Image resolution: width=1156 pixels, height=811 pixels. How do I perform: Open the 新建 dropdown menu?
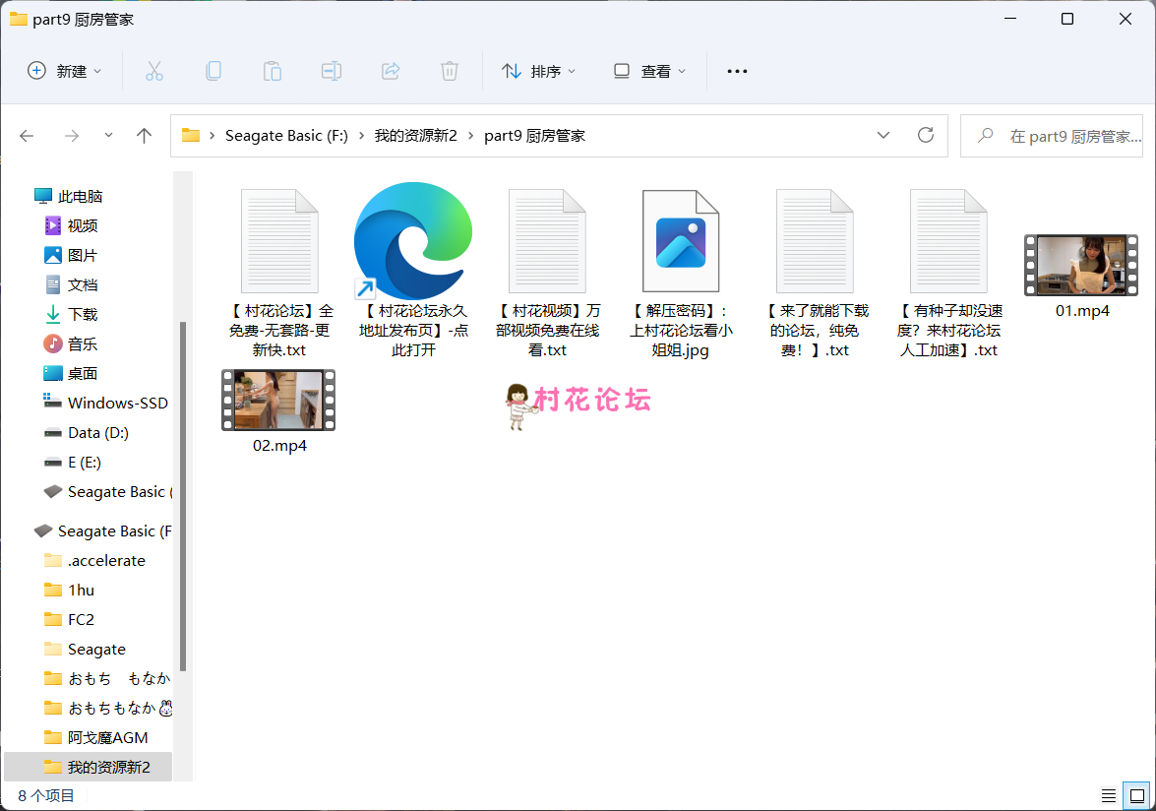[x=65, y=71]
